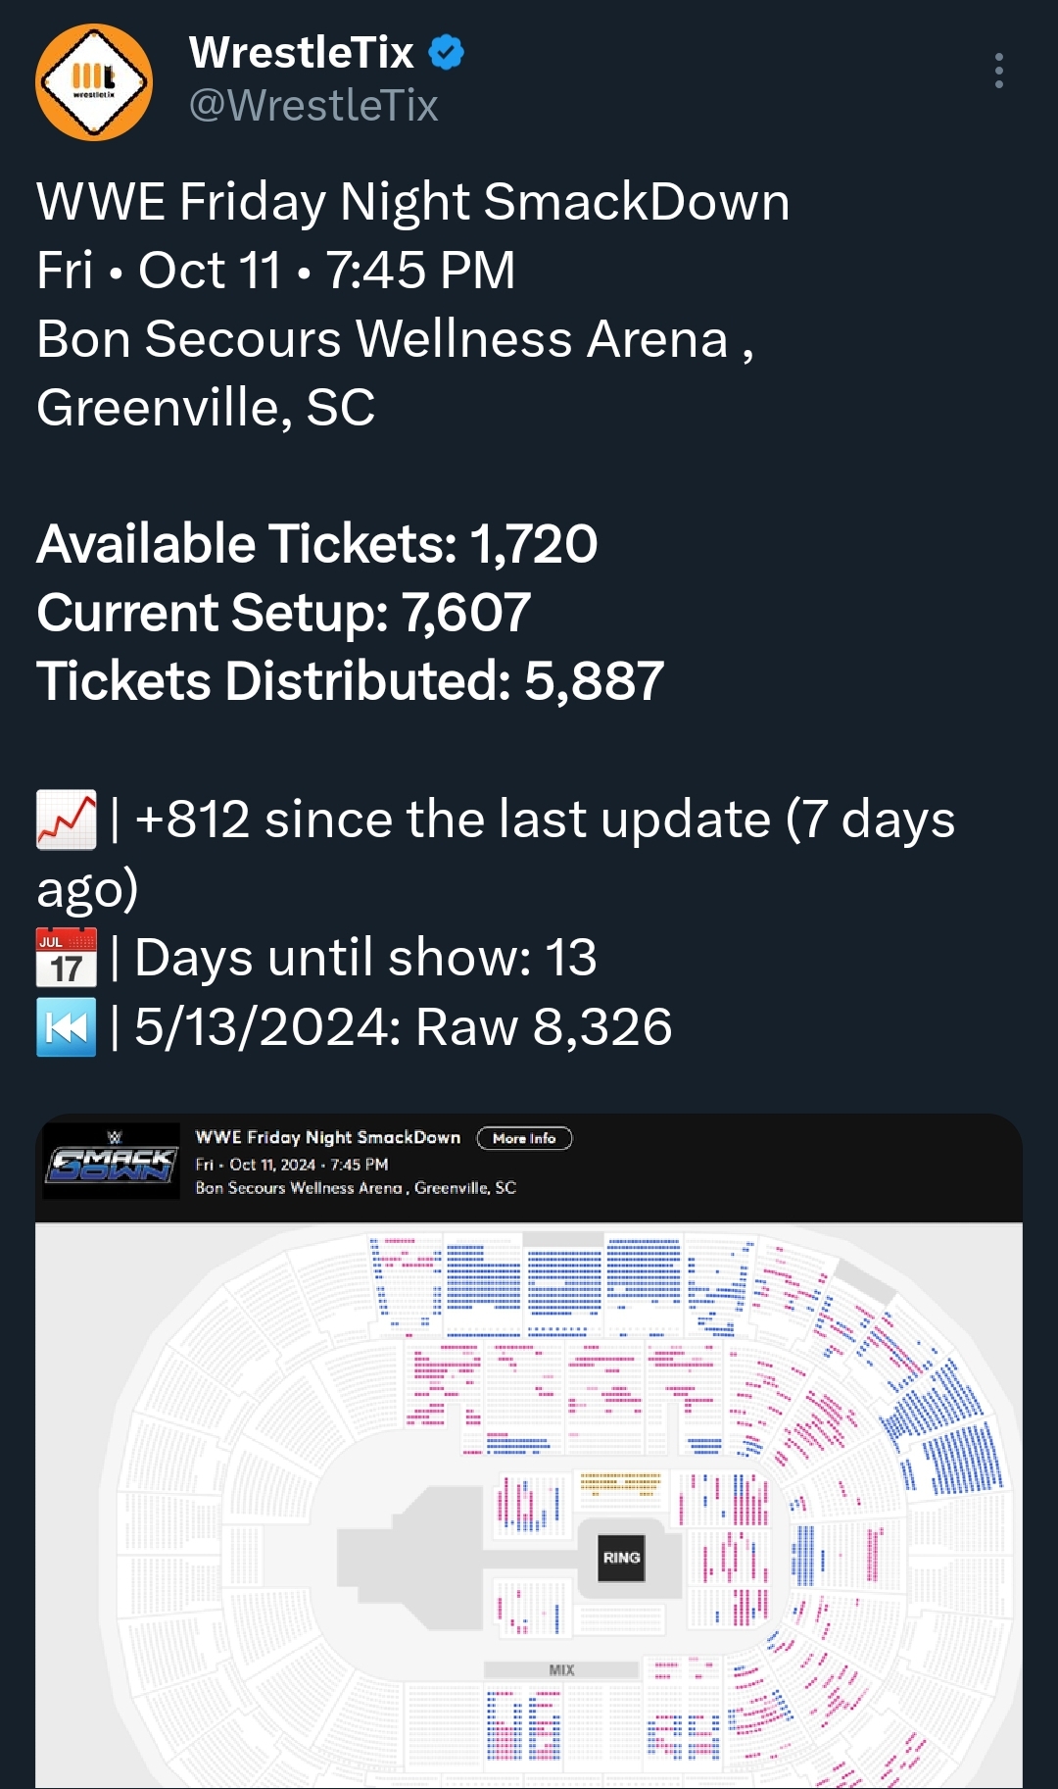Open the @WrestleTix handle link

pyautogui.click(x=313, y=106)
